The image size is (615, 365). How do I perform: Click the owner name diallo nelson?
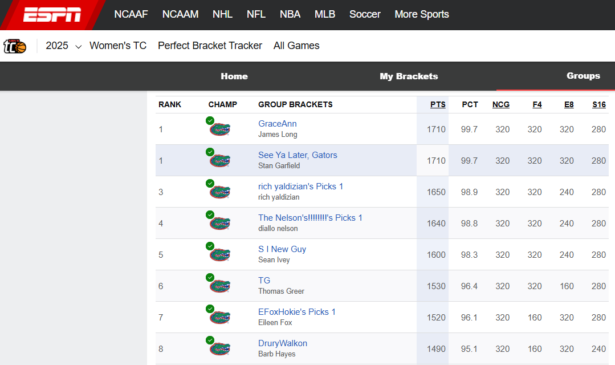278,229
